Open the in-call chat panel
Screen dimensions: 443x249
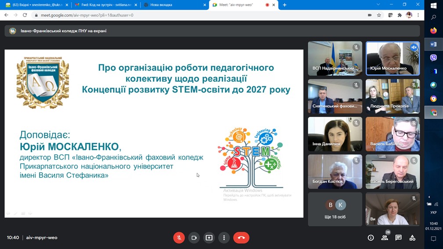coord(398,238)
